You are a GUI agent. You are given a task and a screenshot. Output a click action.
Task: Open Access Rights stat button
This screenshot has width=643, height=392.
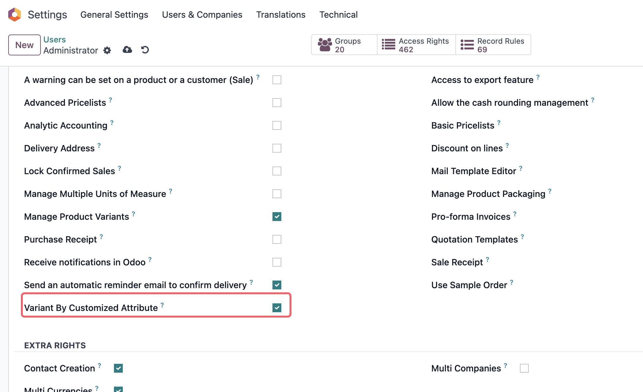(416, 45)
